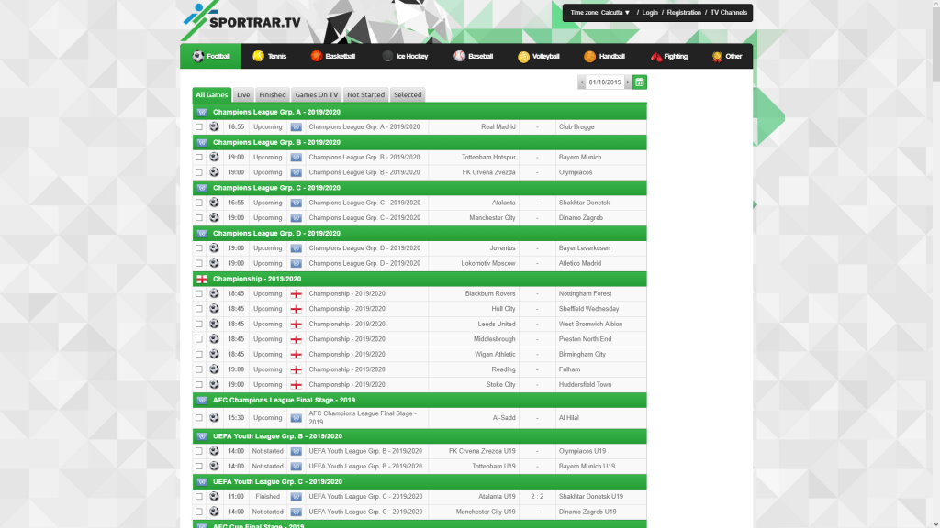Click Huddersfield Town team name

(x=585, y=385)
